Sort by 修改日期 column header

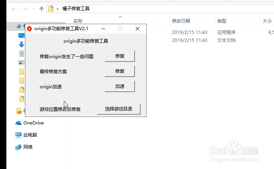(181, 21)
